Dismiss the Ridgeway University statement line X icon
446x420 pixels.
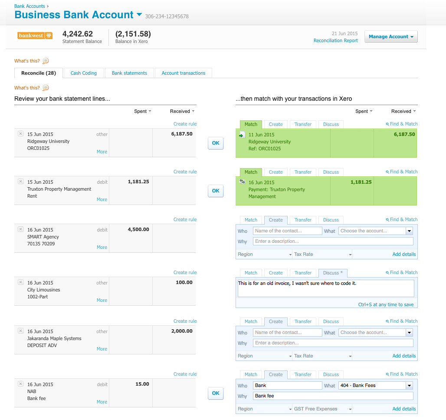click(20, 134)
